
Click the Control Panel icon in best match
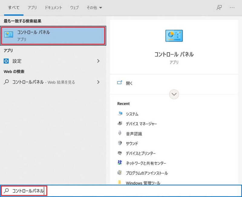tap(9, 34)
